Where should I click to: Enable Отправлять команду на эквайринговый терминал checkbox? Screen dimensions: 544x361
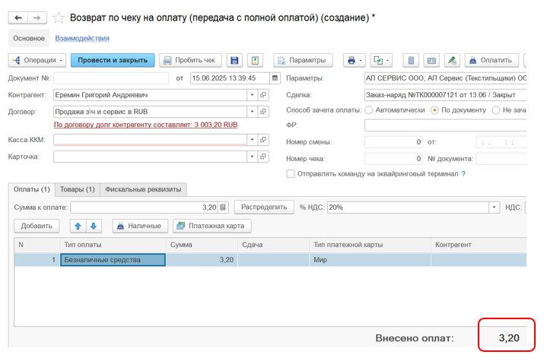(x=291, y=174)
